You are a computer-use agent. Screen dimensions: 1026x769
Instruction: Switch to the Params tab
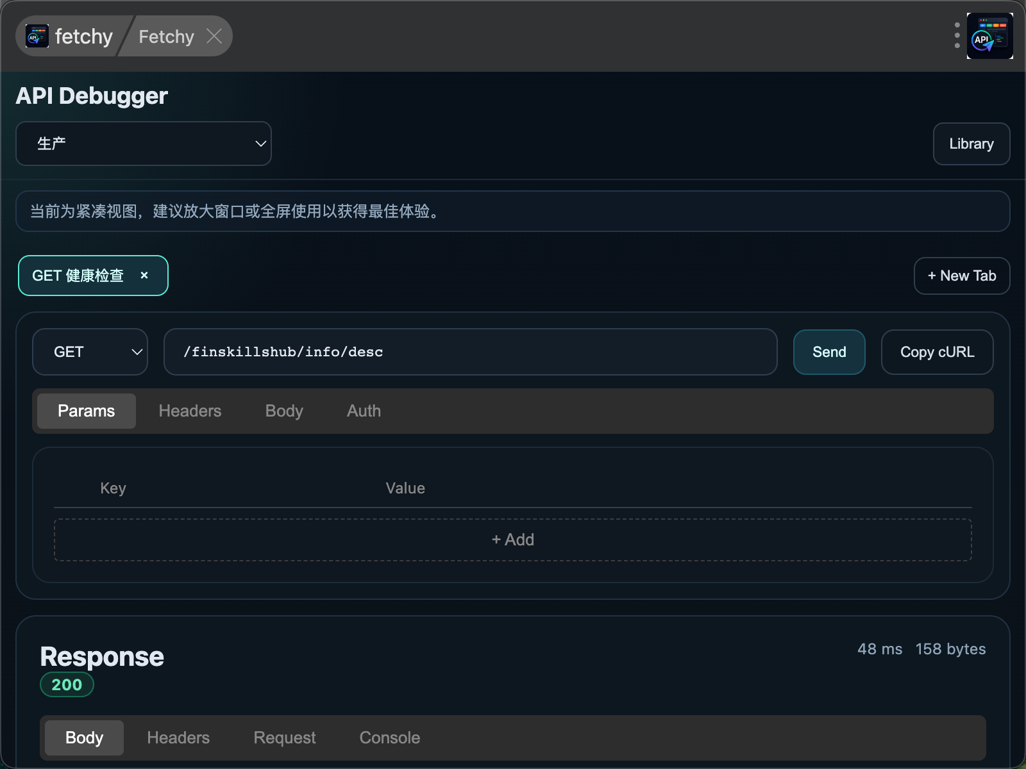(86, 411)
